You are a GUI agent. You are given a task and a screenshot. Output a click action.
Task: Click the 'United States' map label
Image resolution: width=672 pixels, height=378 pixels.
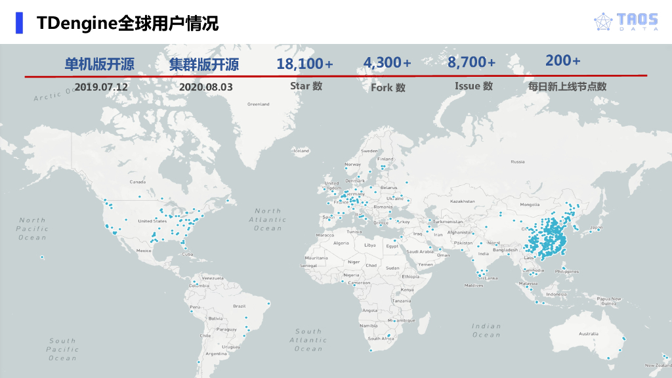pos(152,221)
